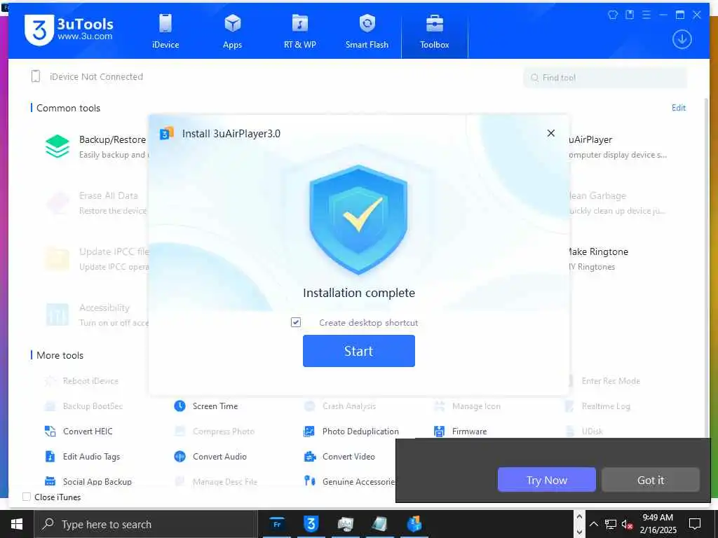Viewport: 718px width, 538px height.
Task: Click the Manage Desc File tool
Action: [216, 482]
